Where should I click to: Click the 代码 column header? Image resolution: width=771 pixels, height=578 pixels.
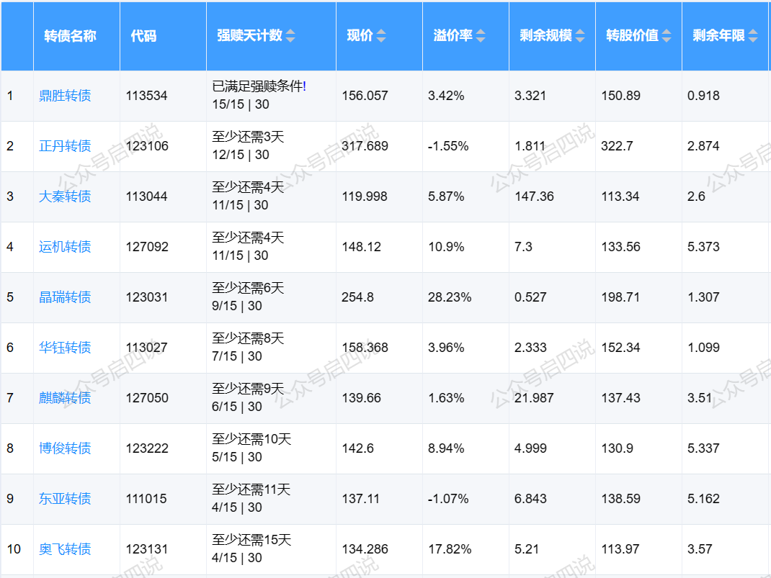coord(143,36)
